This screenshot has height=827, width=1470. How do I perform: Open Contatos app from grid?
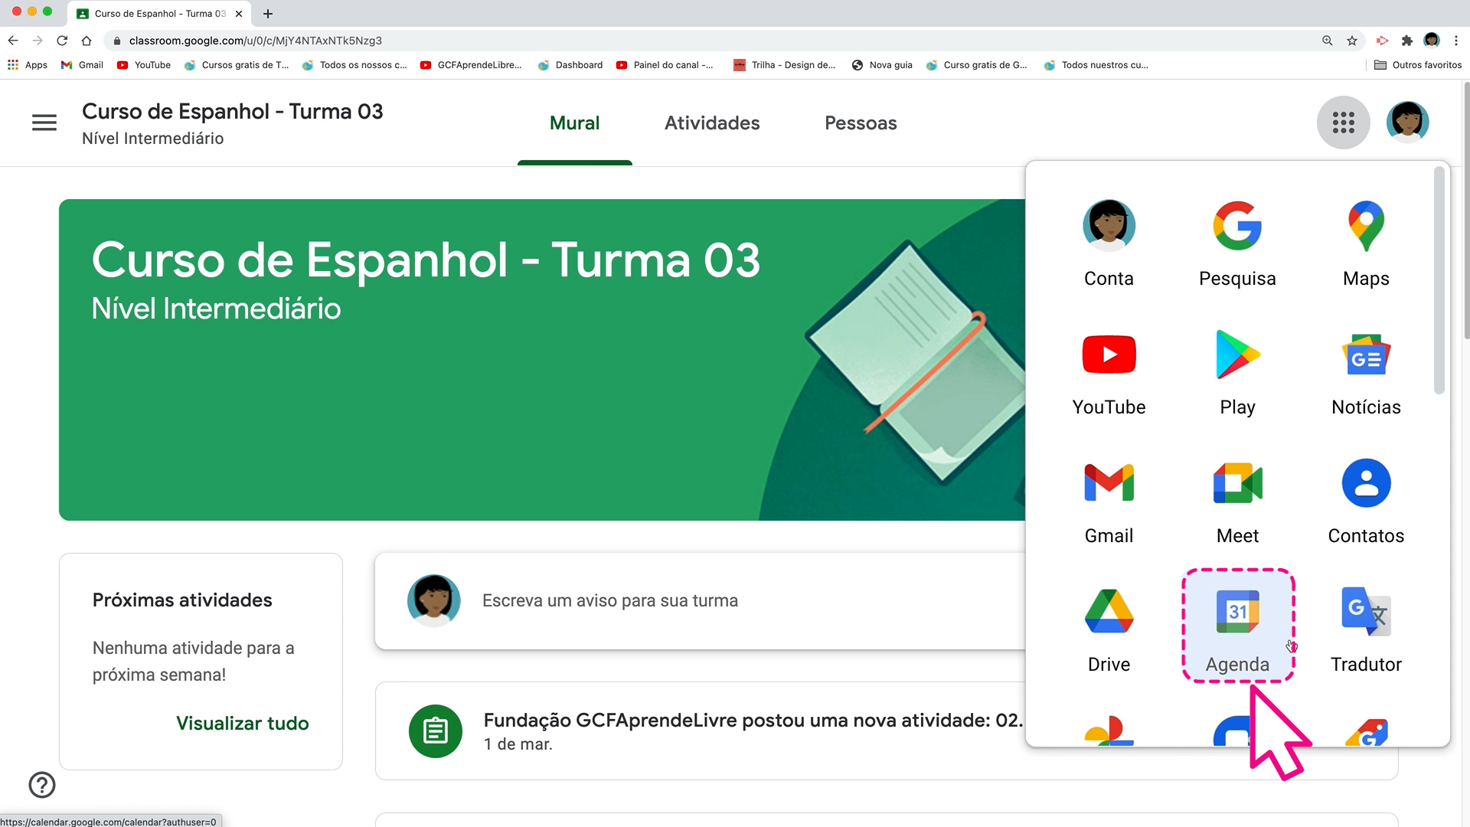[x=1366, y=498]
